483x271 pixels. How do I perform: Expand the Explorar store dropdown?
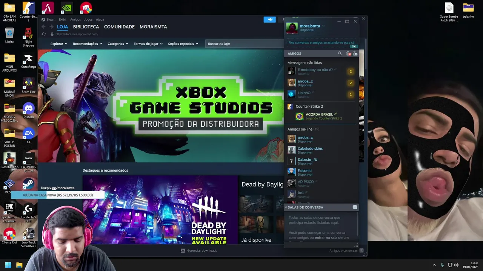[x=59, y=44]
